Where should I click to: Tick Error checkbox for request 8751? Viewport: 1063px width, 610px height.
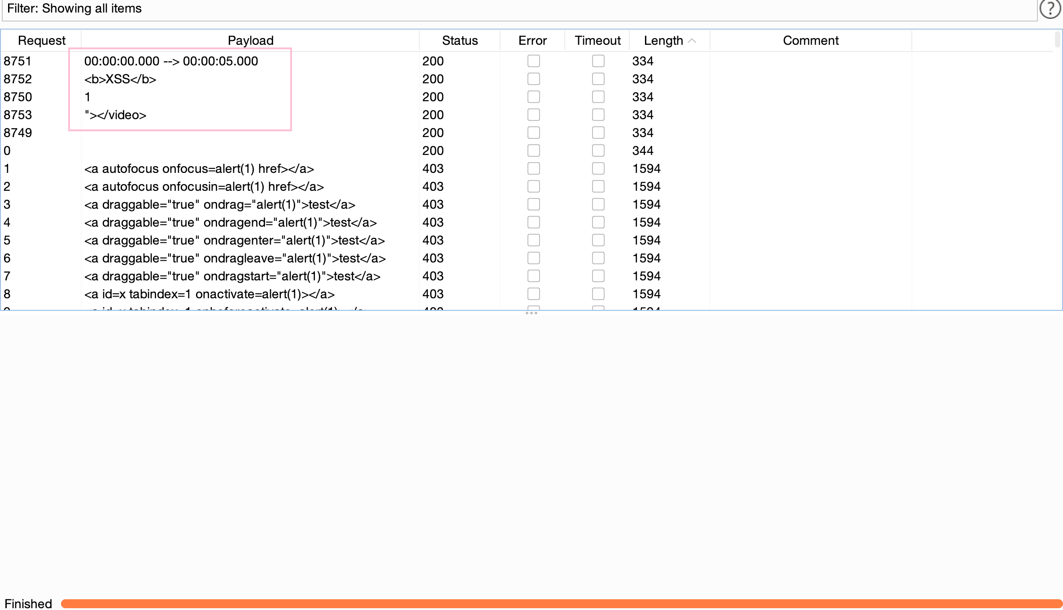coord(533,61)
